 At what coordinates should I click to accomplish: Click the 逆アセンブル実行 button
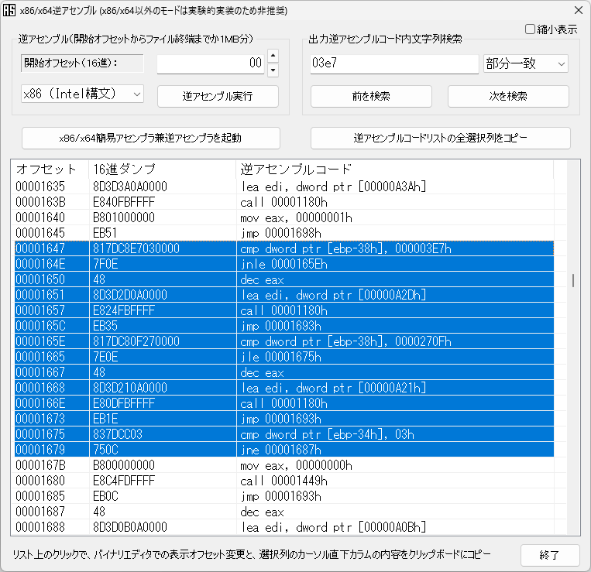[218, 96]
